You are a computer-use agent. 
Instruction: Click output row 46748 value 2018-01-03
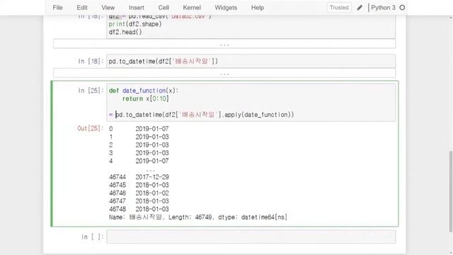pos(152,209)
